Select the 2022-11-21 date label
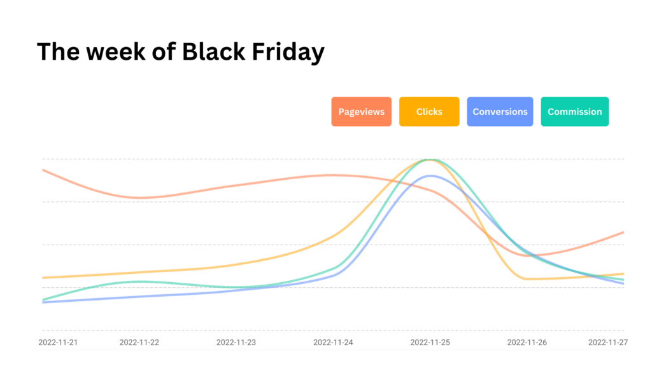652x366 pixels. [58, 342]
